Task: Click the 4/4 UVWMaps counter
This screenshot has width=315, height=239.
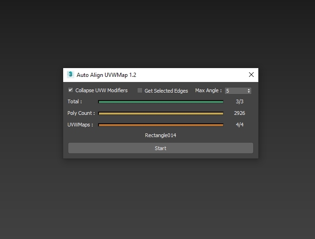Action: click(239, 125)
